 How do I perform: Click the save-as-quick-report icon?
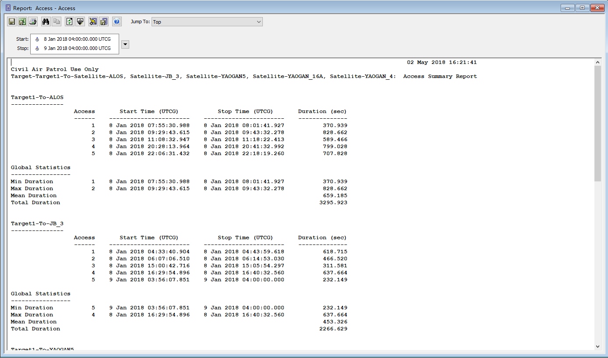point(104,21)
